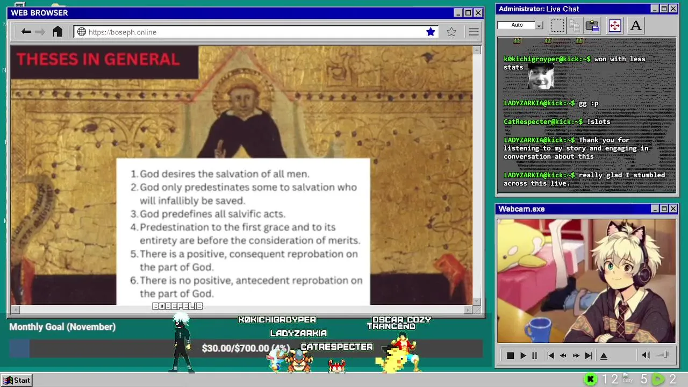Click the red fullscreen arrows icon
The width and height of the screenshot is (688, 387).
pos(614,25)
